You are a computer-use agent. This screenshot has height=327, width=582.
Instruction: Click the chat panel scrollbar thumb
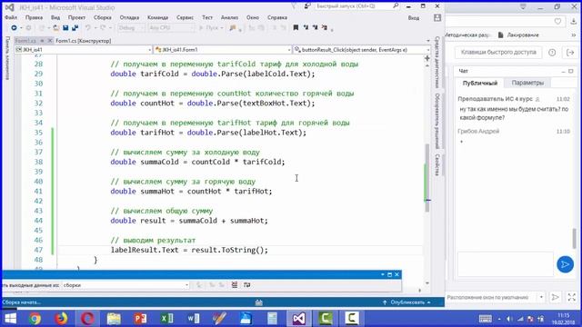(575, 238)
